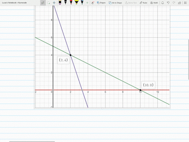Select the object selection tool in toolbar
The height and width of the screenshot is (142, 189).
[43, 3]
